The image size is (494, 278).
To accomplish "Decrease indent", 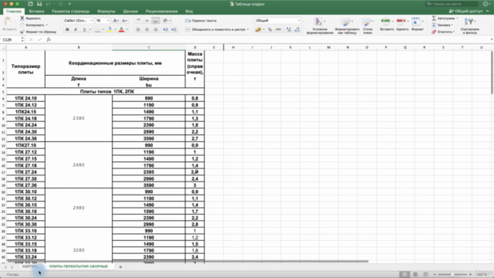I will click(x=165, y=29).
